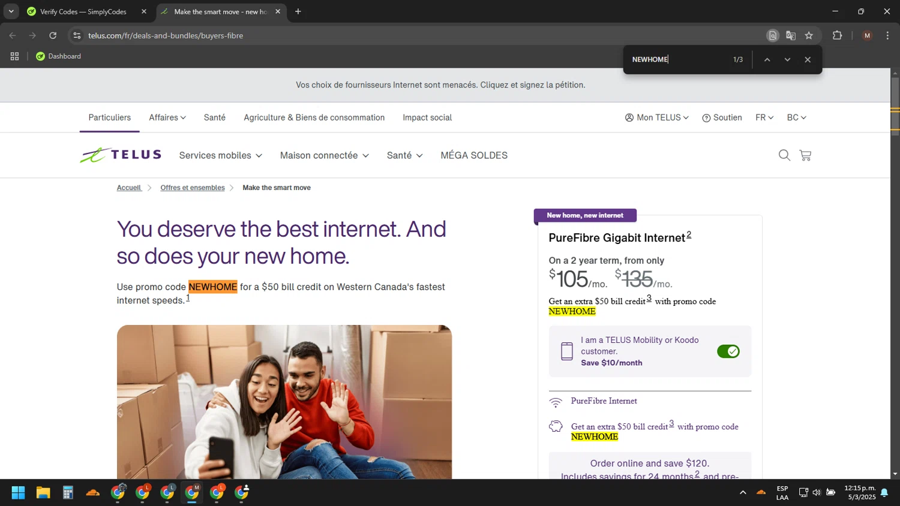Toggle TELUS Mobility or Koodo customer switch
Image resolution: width=900 pixels, height=506 pixels.
click(728, 351)
